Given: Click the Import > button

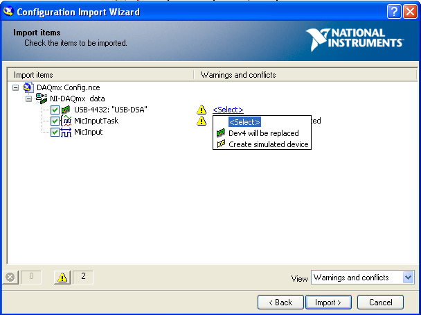Looking at the screenshot, I should (x=328, y=303).
